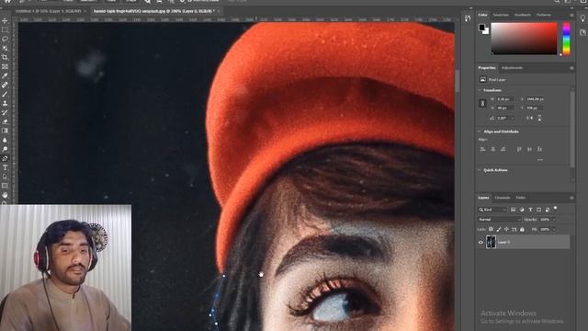
Task: Open the rotation angle dropdown
Action: point(513,118)
